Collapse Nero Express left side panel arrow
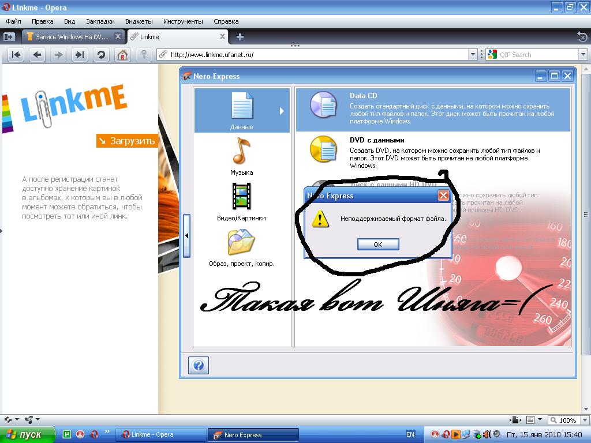This screenshot has width=591, height=443. (x=186, y=236)
